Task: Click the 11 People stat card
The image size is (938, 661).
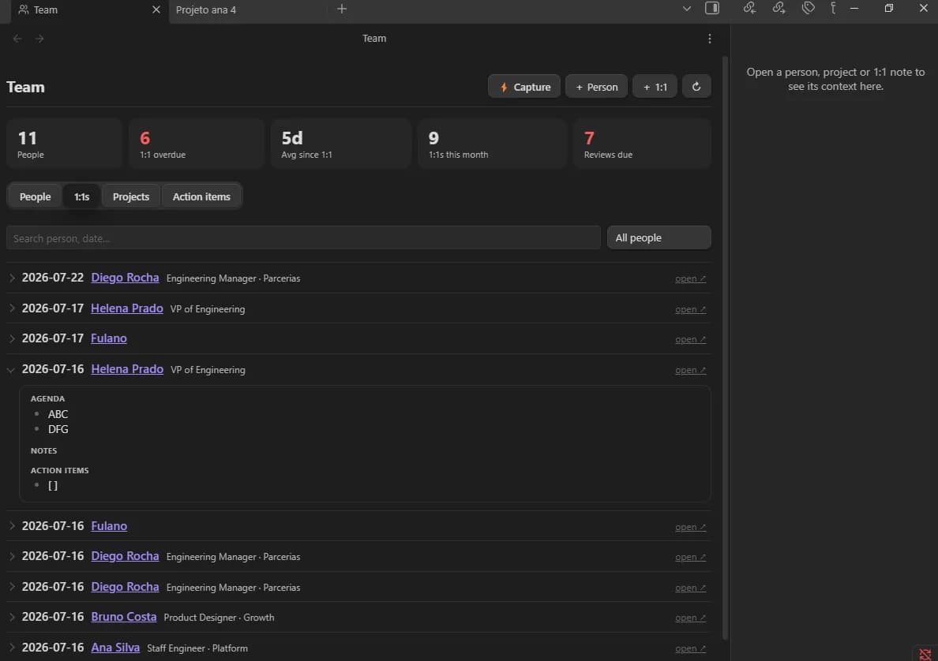Action: pyautogui.click(x=65, y=144)
